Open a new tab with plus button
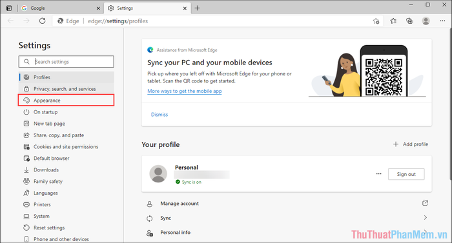The height and width of the screenshot is (243, 452). (x=197, y=8)
